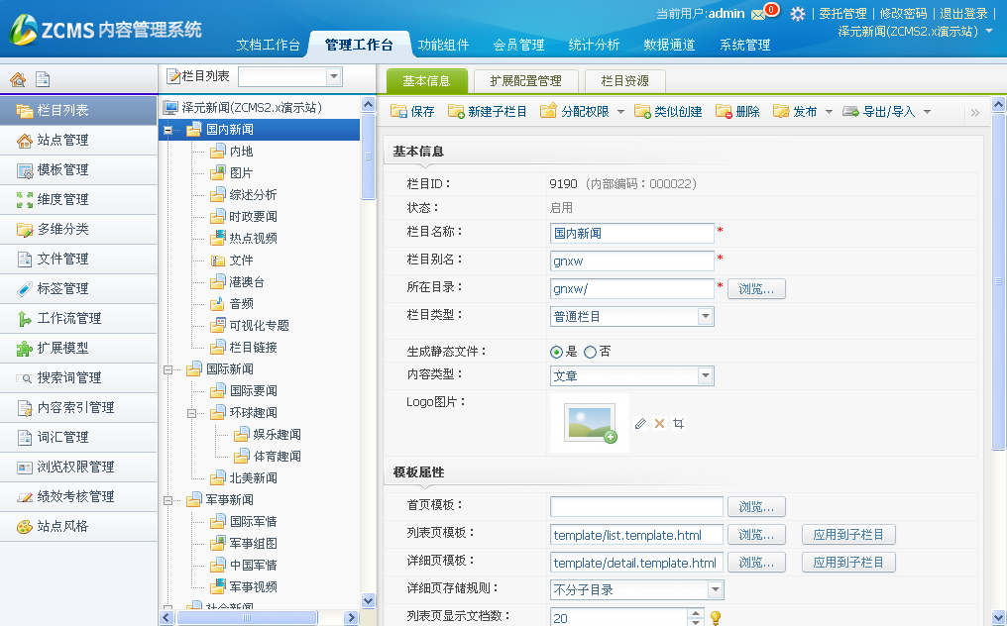Remove the logo using the X icon

click(x=659, y=423)
